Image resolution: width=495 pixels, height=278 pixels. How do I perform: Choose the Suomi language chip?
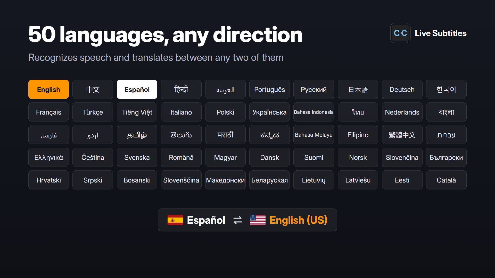tap(314, 157)
